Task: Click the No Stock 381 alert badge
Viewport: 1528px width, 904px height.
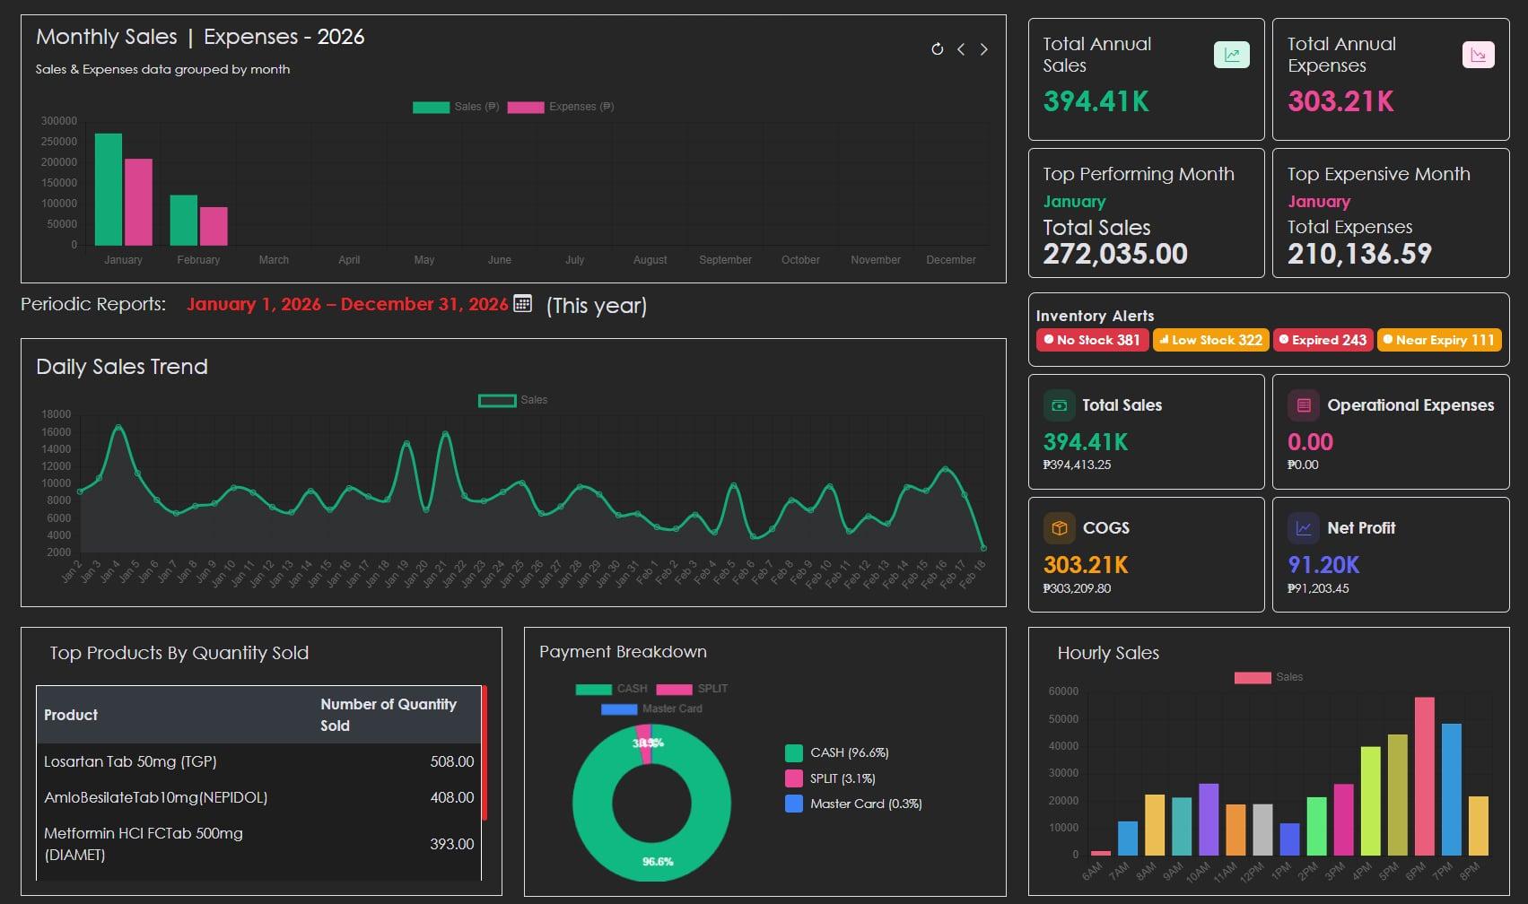Action: pyautogui.click(x=1092, y=340)
